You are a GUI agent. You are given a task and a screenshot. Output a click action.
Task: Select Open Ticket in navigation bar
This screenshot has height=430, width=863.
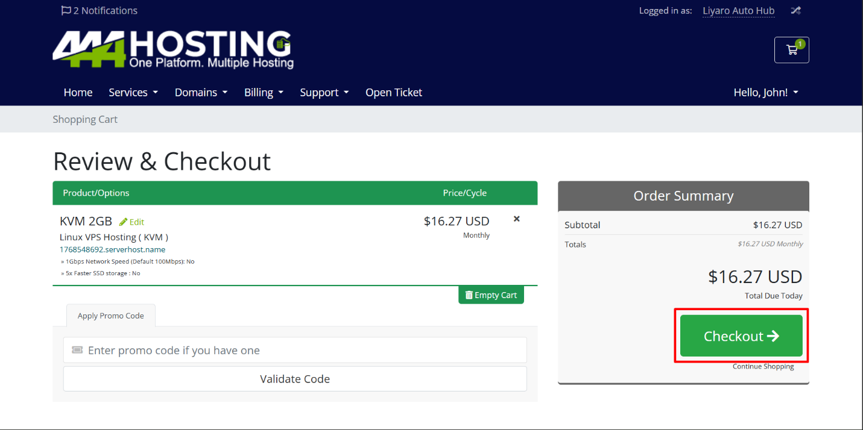(x=394, y=92)
